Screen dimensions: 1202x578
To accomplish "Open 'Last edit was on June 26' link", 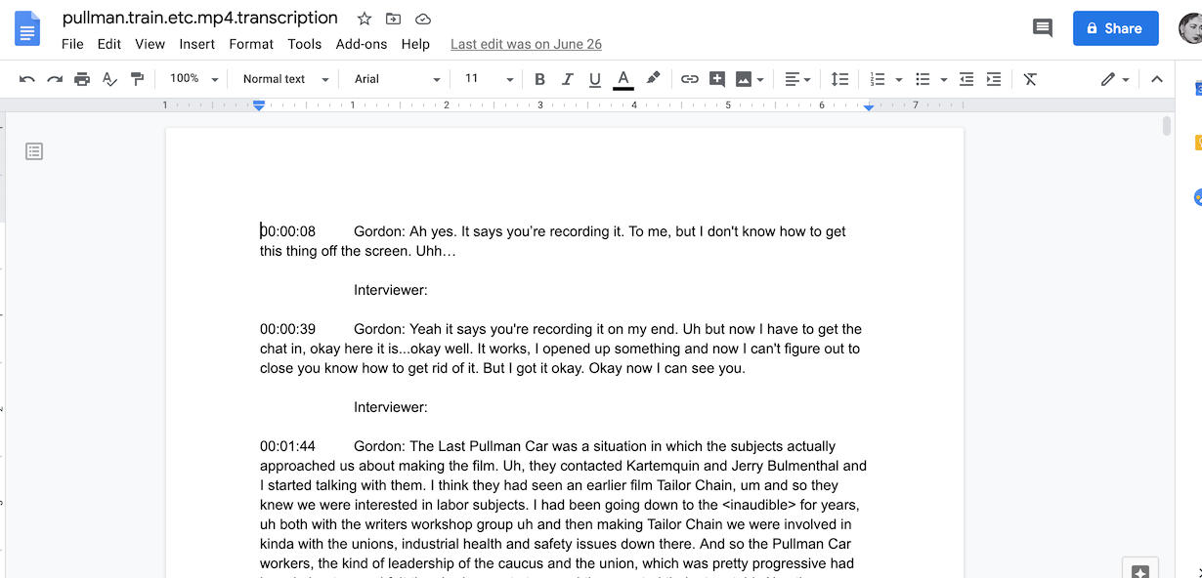I will (526, 44).
